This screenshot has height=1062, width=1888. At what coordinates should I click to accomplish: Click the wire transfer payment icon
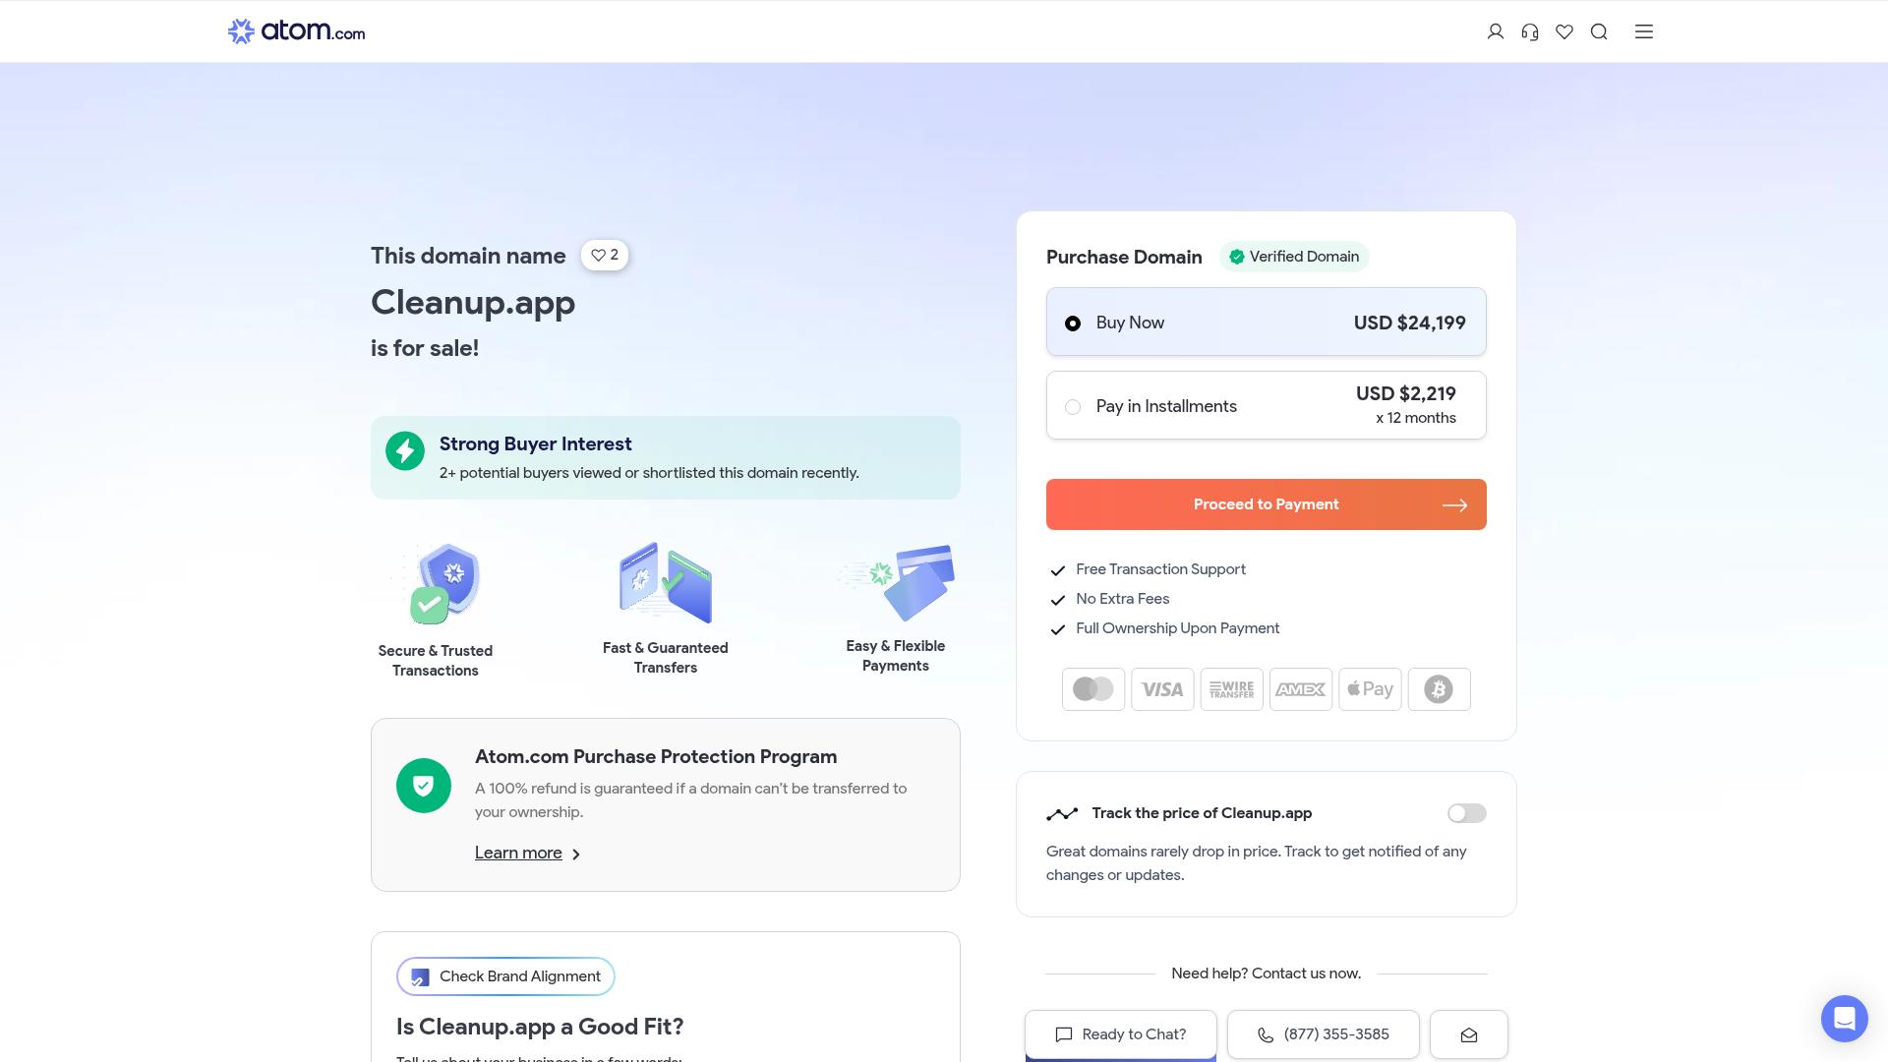point(1231,688)
